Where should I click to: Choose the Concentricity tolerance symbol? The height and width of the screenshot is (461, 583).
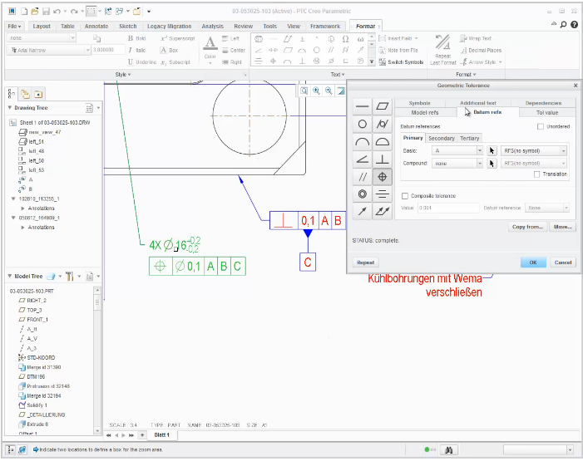coord(363,194)
